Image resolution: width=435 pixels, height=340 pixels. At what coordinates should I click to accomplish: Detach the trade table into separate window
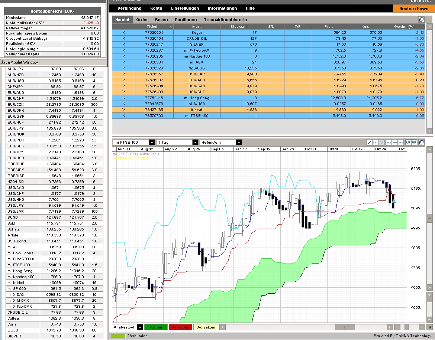coord(421,19)
